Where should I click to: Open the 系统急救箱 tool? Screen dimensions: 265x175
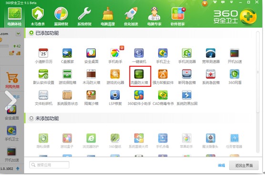211,77
